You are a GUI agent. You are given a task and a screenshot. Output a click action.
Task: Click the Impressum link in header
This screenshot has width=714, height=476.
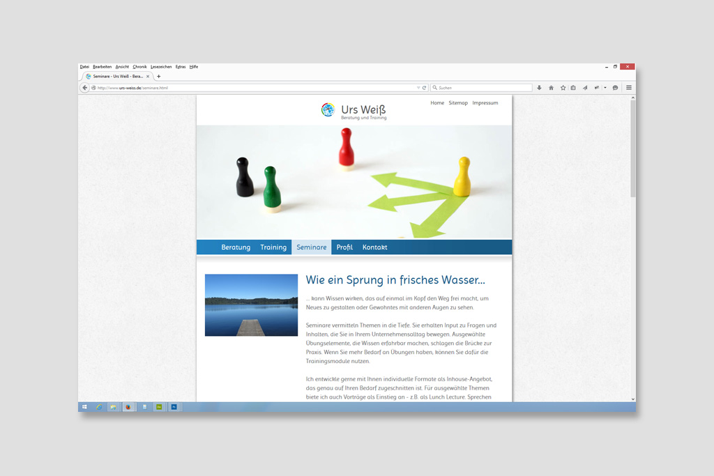click(485, 103)
